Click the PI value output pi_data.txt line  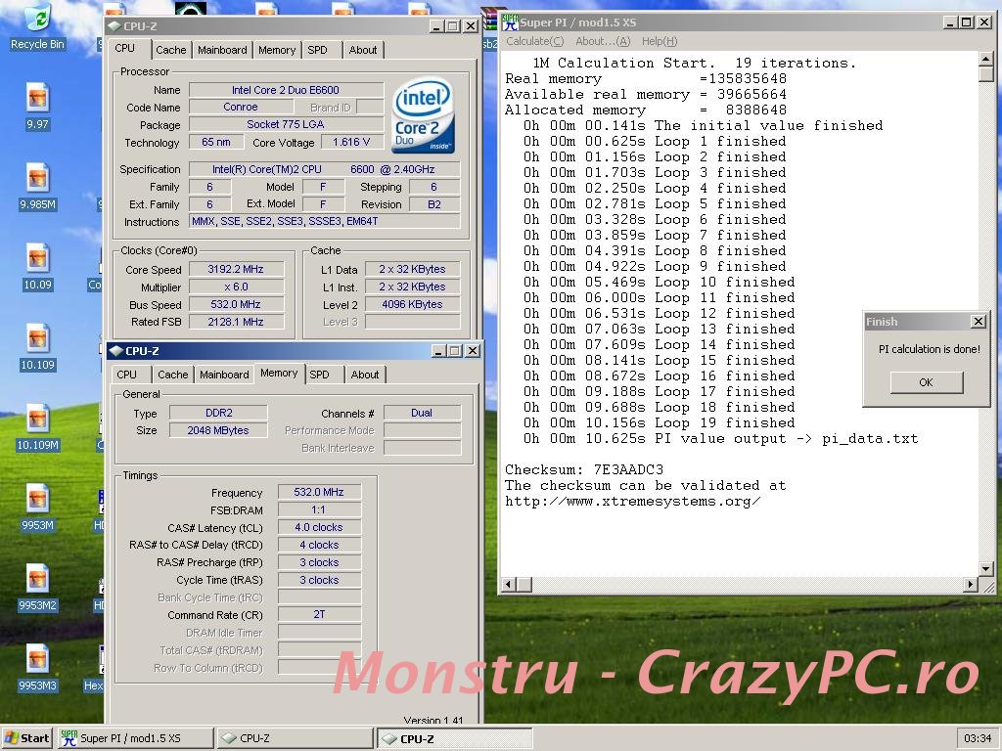pyautogui.click(x=720, y=439)
